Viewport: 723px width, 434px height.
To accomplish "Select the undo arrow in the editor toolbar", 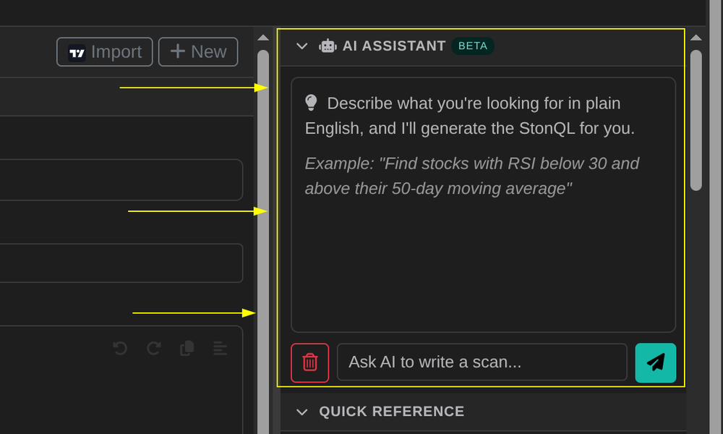I will (x=119, y=348).
